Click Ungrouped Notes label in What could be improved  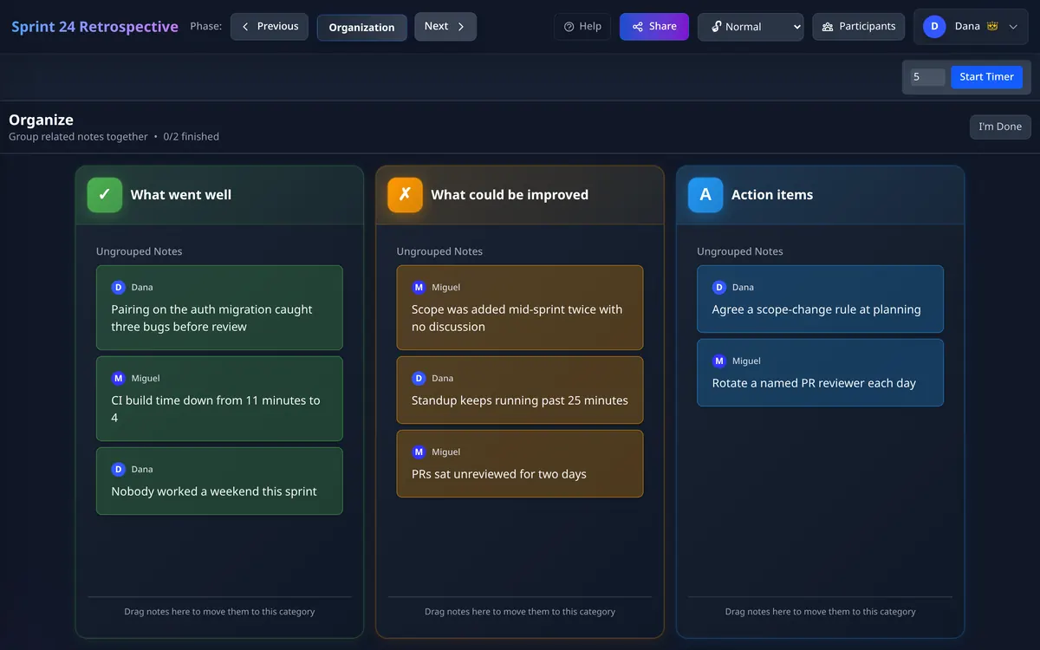tap(439, 251)
